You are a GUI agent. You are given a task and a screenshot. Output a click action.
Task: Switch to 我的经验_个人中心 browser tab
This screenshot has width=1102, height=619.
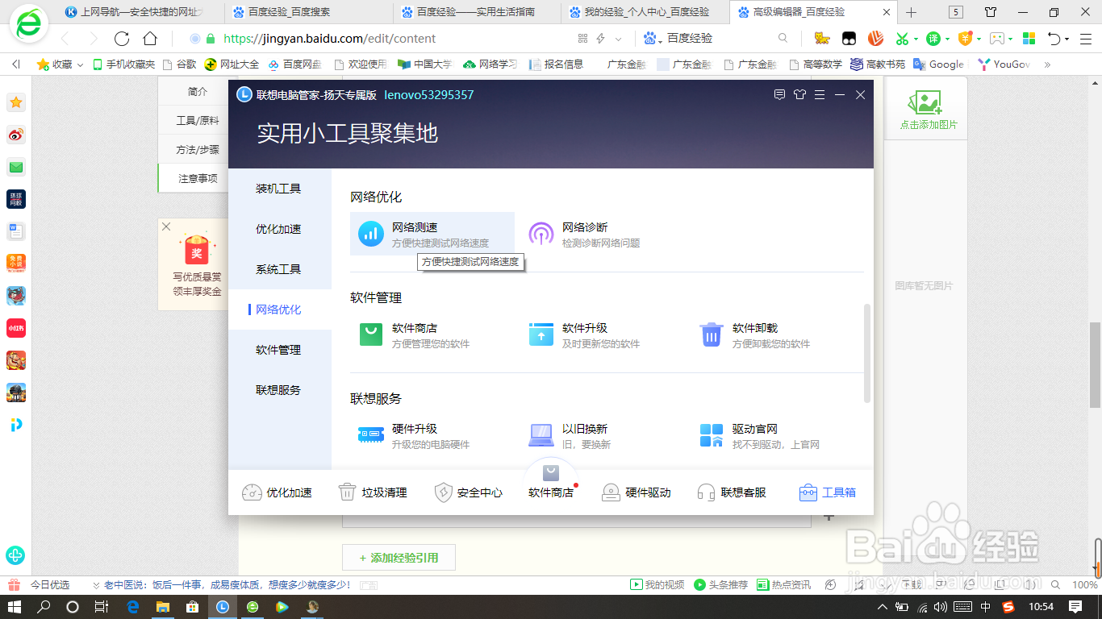click(x=645, y=12)
